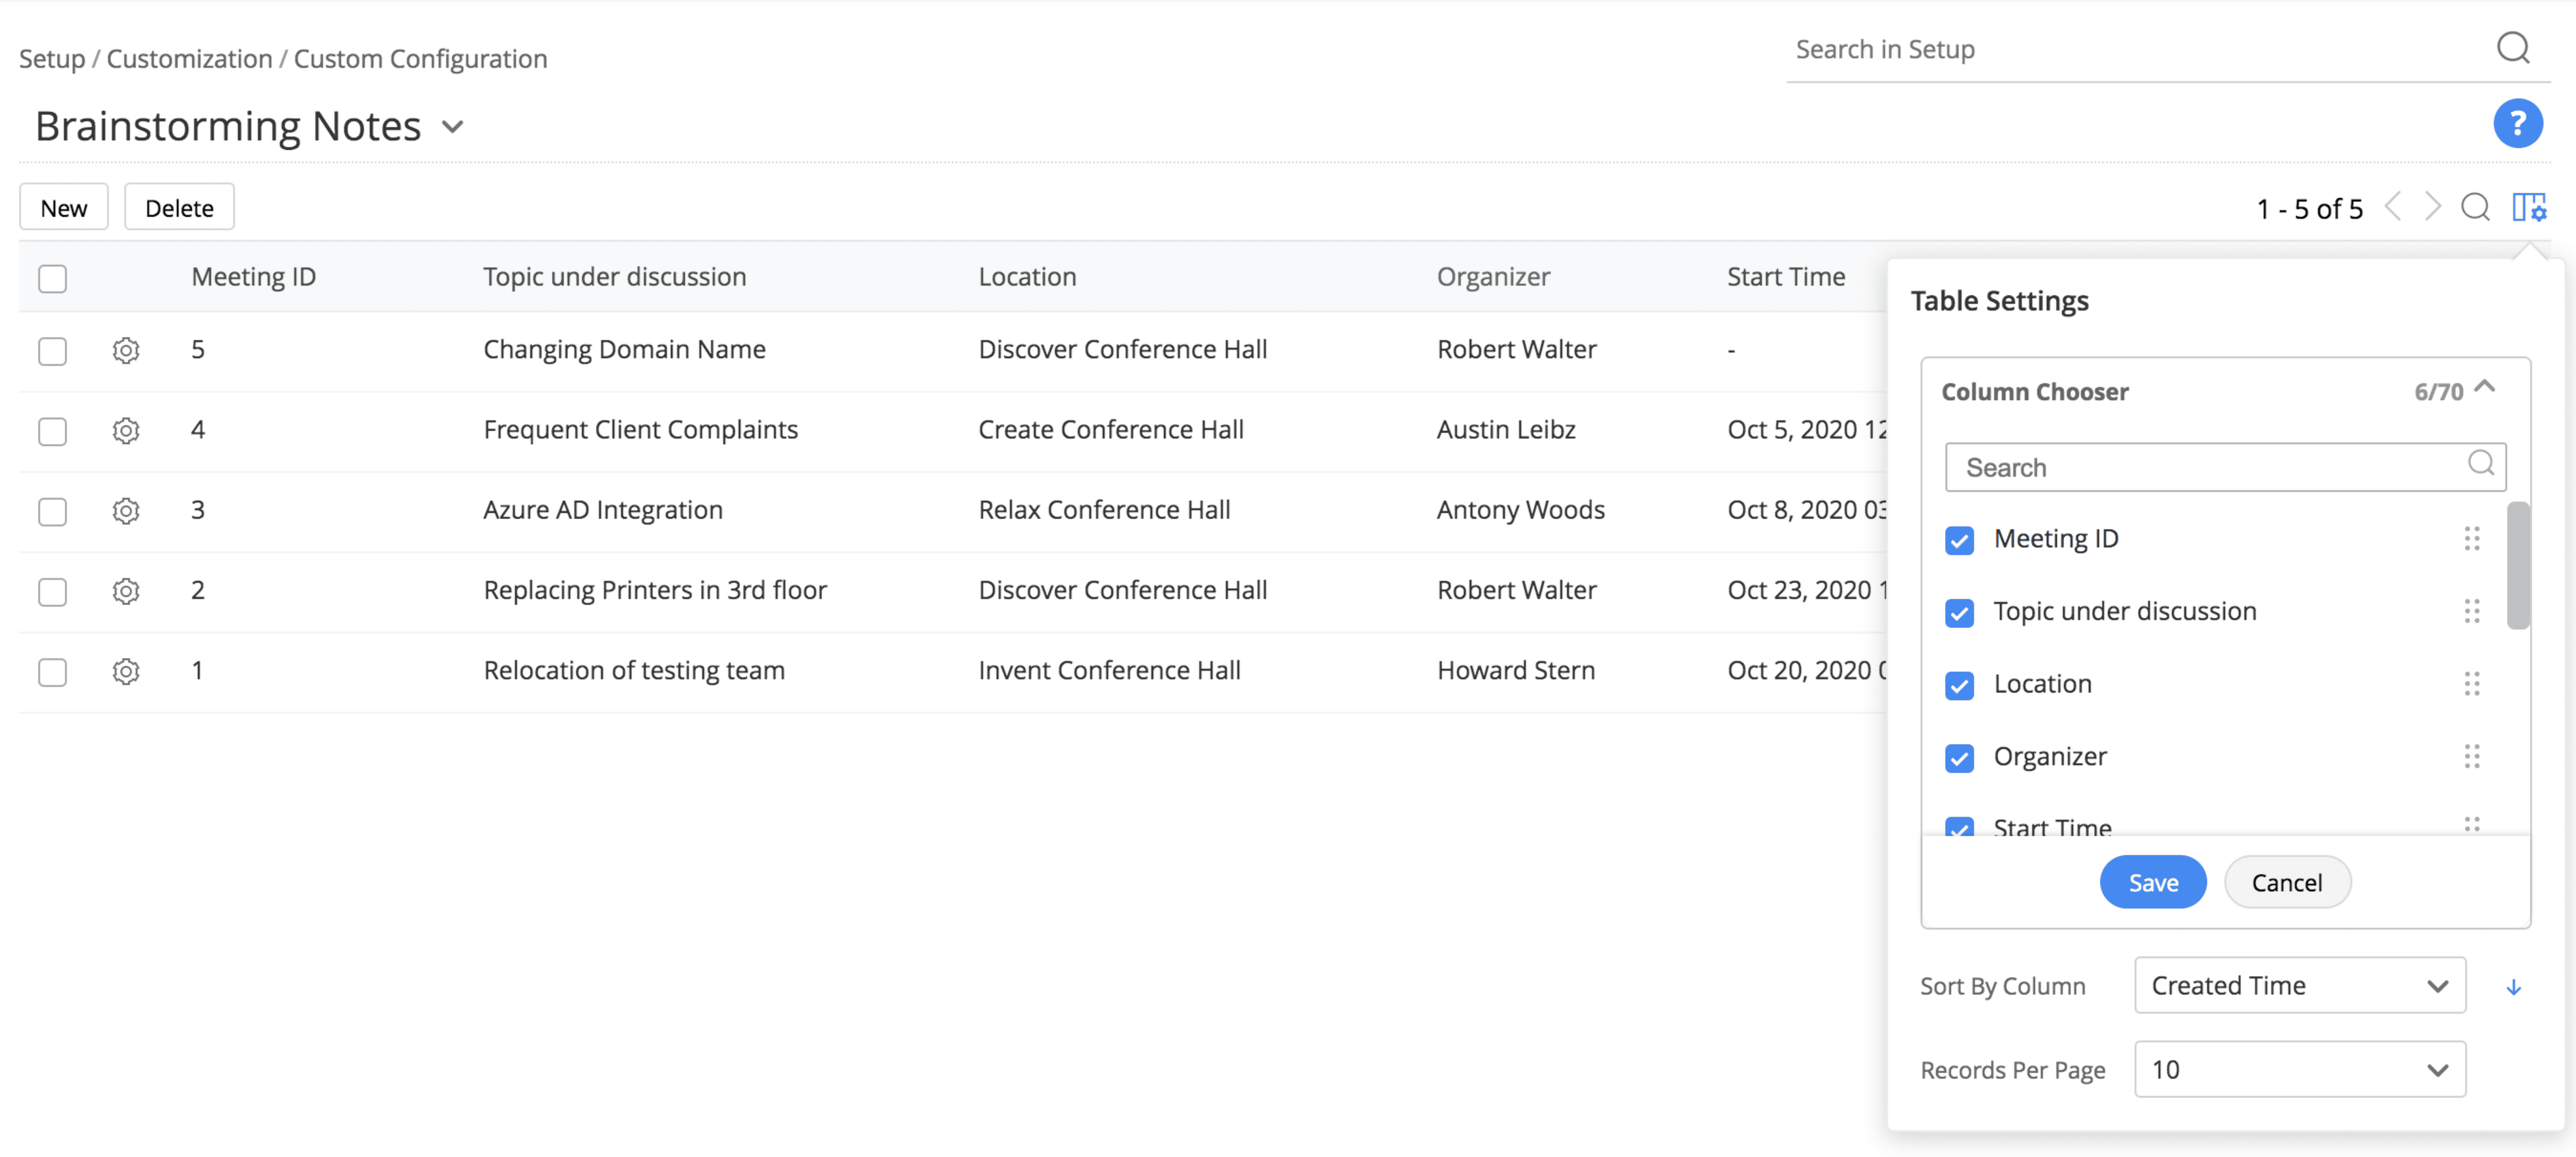Click the Save button in Table Settings
Image resolution: width=2576 pixels, height=1157 pixels.
tap(2152, 882)
